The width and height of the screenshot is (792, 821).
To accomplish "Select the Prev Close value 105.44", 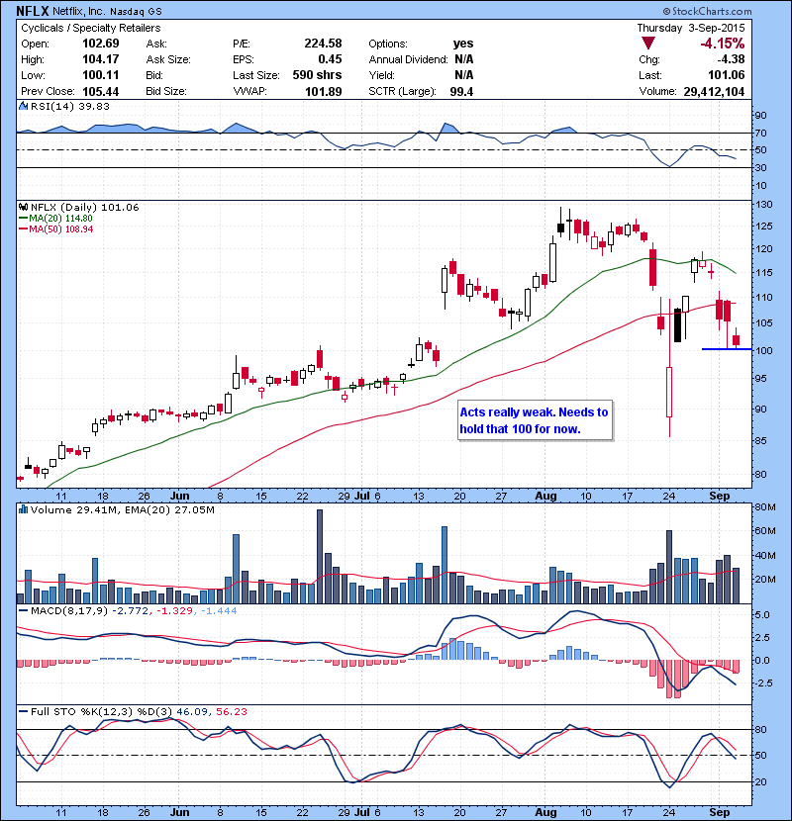I will pos(101,91).
